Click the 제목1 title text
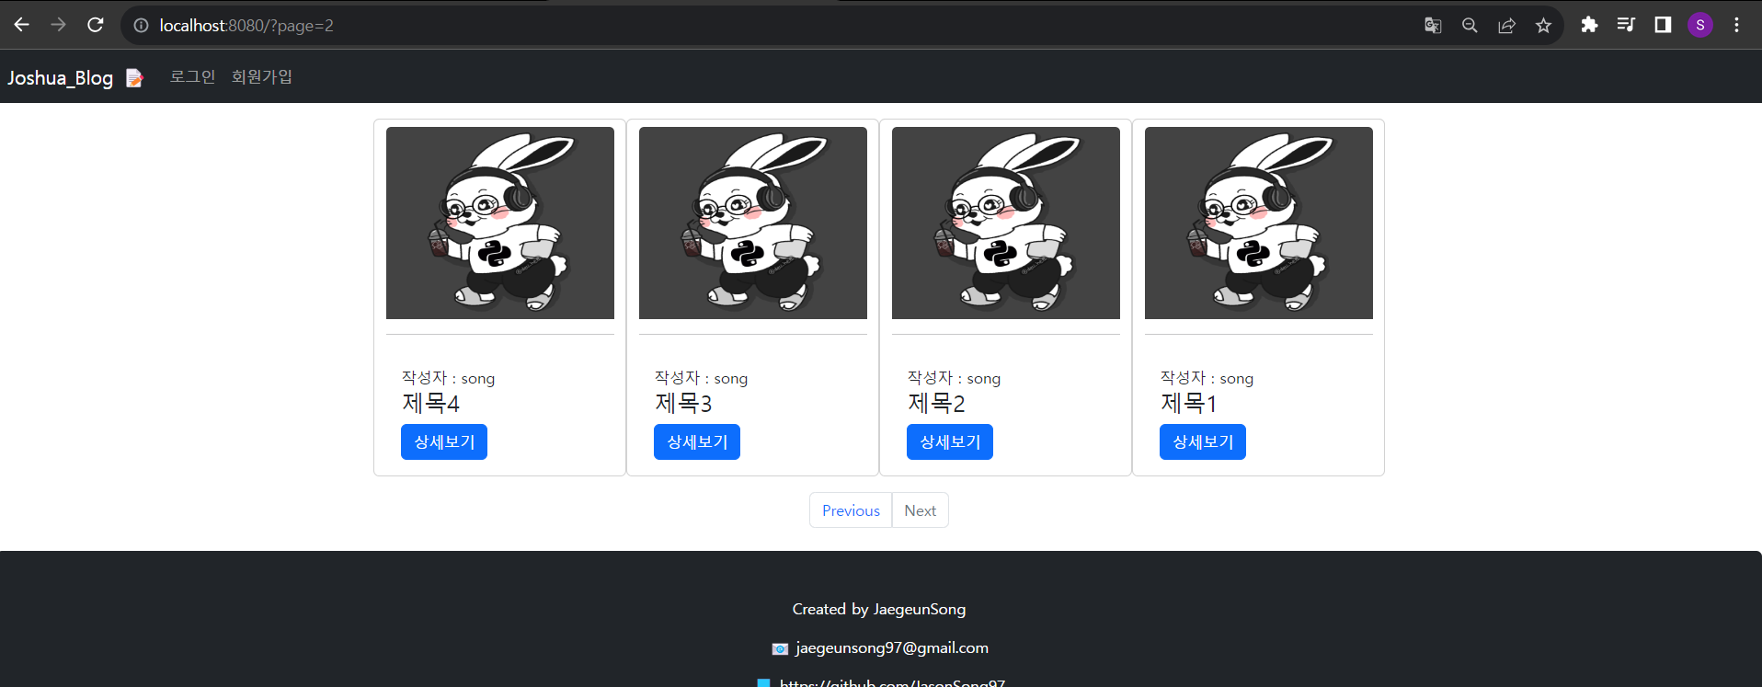Screen dimensions: 1762x687 click(x=1188, y=403)
